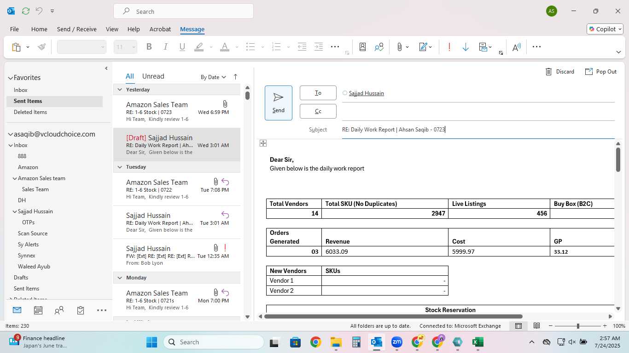Open the File menu
The height and width of the screenshot is (353, 629).
point(14,29)
